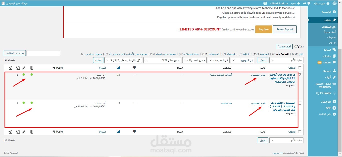Click the top تطبيق apply button
342x157 pixels.
(x=263, y=60)
